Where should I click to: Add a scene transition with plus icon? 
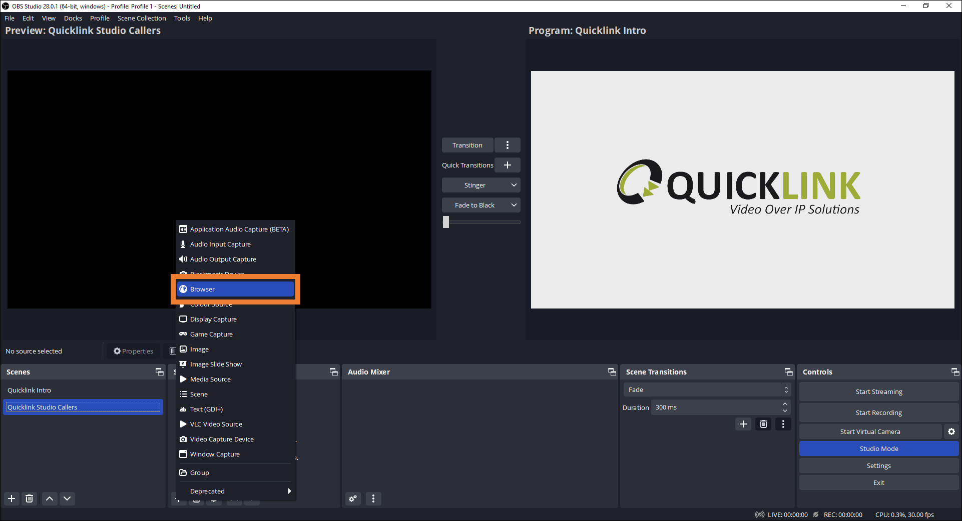point(743,424)
